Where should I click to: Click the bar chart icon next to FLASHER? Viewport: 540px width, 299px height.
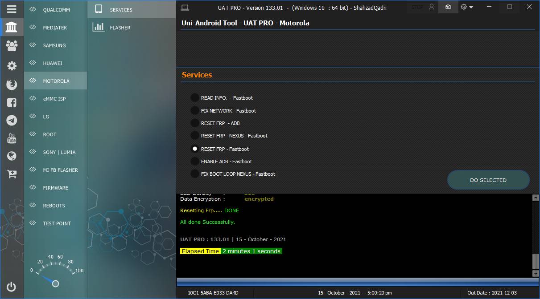pos(99,27)
